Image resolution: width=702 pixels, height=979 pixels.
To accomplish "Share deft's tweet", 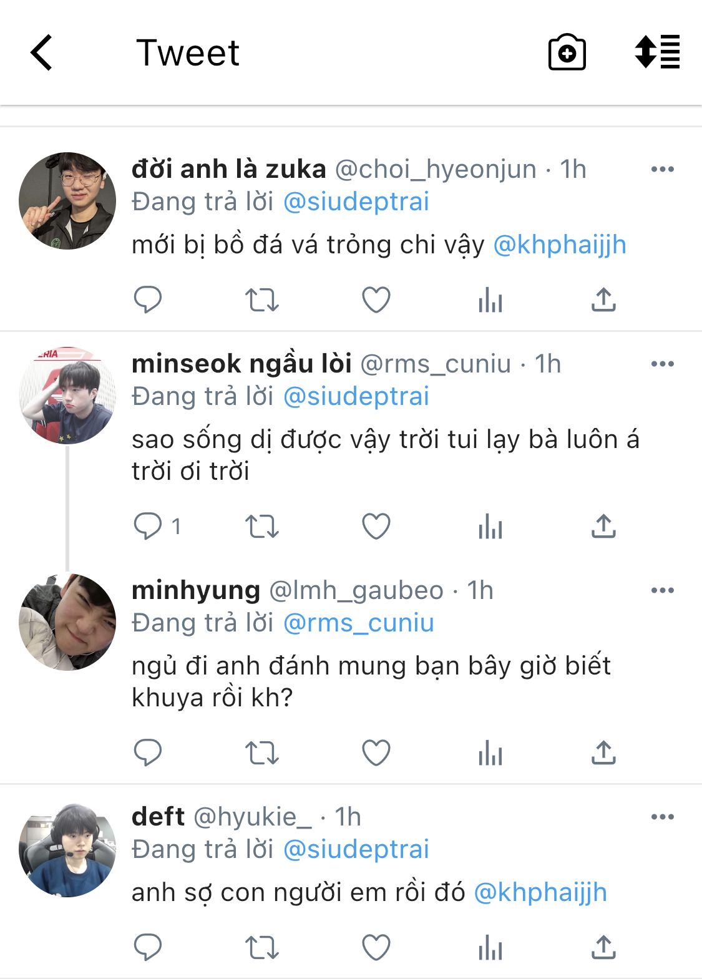I will click(x=603, y=947).
